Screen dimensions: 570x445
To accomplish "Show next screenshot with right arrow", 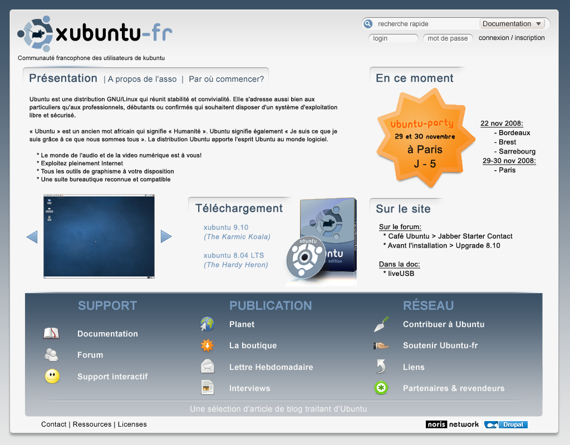I will 166,236.
